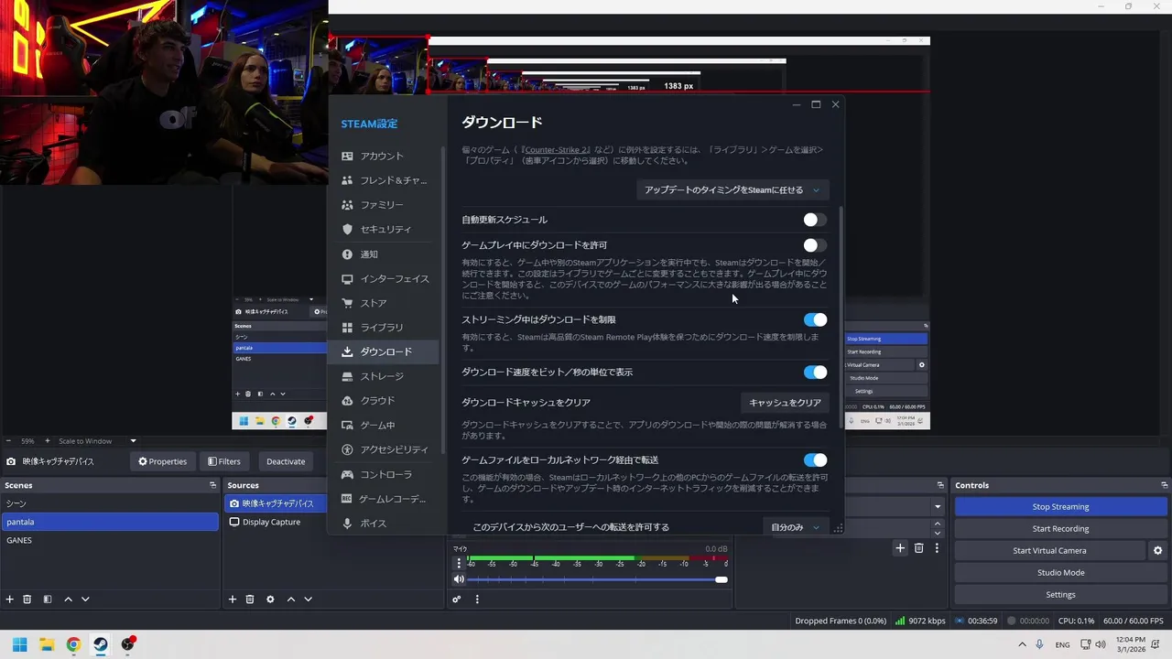Viewport: 1172px width, 659px height.
Task: Open scene filters icon in the Scenes toolbar
Action: point(48,600)
